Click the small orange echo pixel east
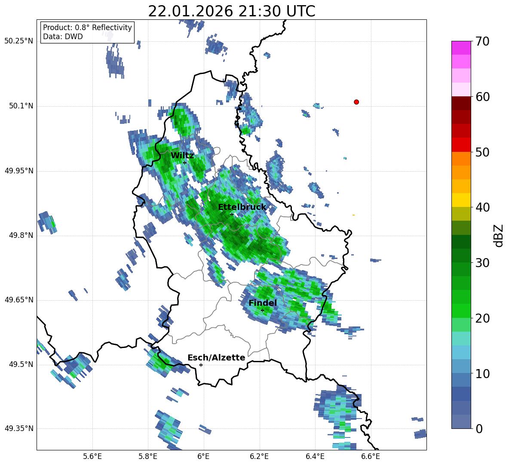509x465 pixels. 353,215
